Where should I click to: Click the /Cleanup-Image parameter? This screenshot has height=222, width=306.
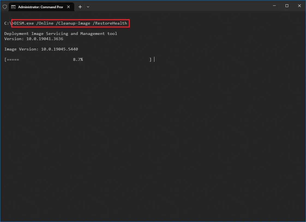[73, 23]
